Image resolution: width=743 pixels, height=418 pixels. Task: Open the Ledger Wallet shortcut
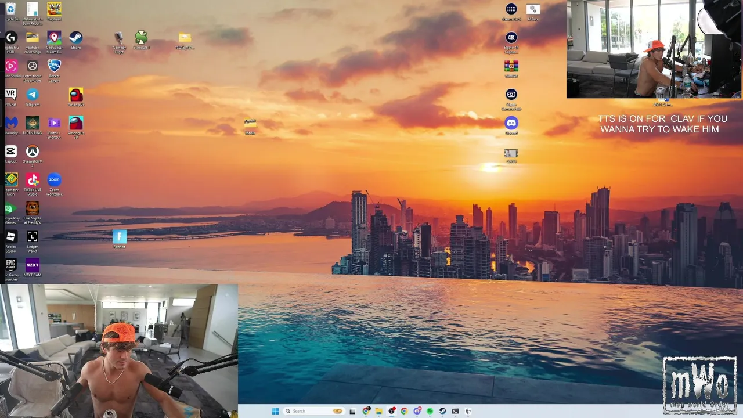pyautogui.click(x=33, y=240)
